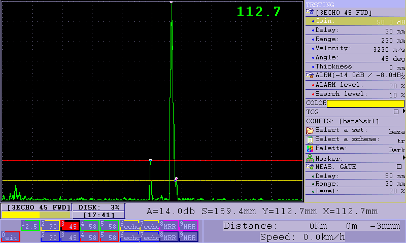Image resolution: width=406 pixels, height=243 pixels.
Task: Click the Select a scheme document icon
Action: click(310, 140)
